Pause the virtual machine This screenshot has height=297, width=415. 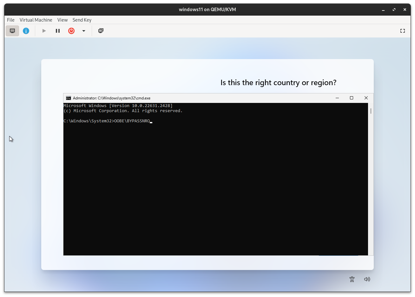click(58, 31)
